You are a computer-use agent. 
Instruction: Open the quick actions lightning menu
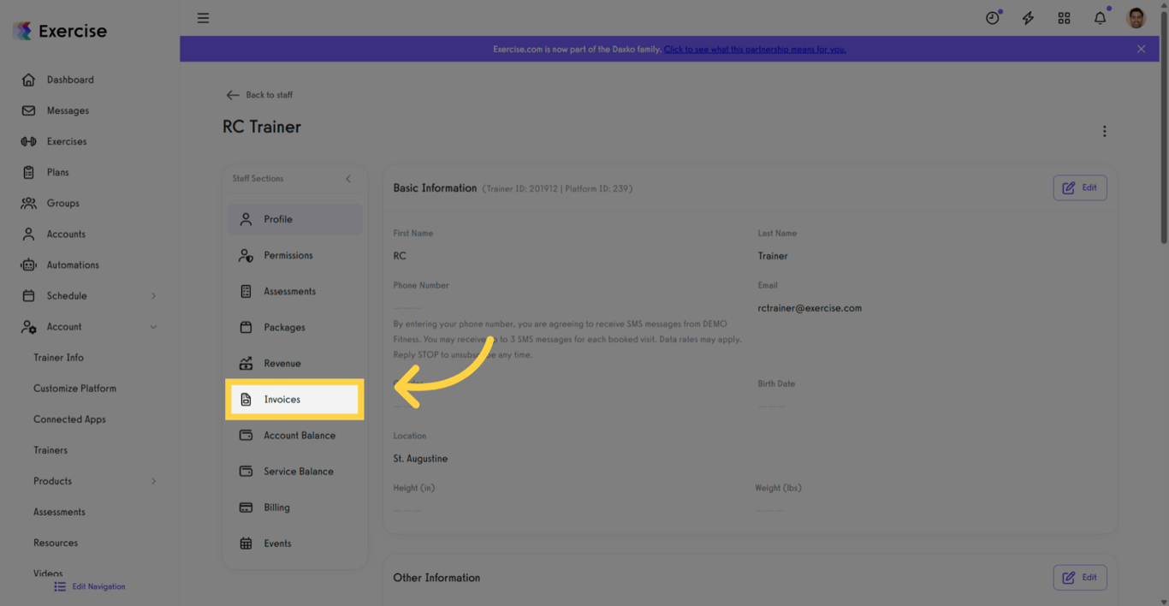(x=1028, y=17)
